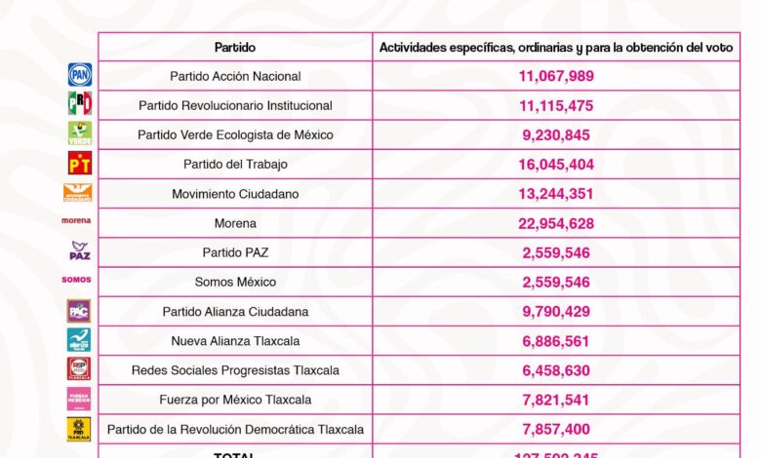761x458 pixels.
Task: Click the PAN party logo
Action: pyautogui.click(x=80, y=75)
